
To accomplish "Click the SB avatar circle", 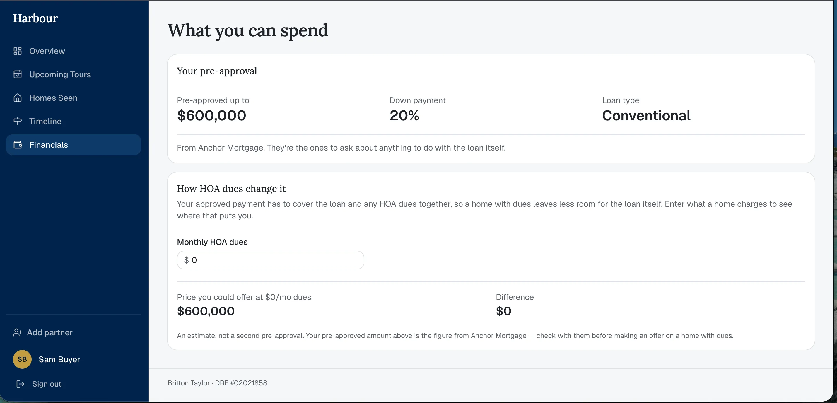I will coord(22,359).
